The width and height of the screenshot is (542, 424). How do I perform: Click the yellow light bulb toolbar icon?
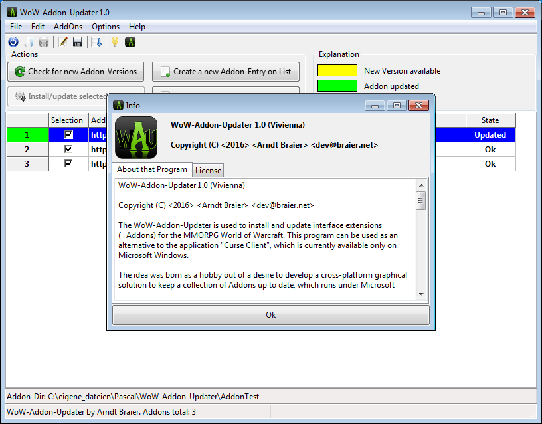point(115,42)
